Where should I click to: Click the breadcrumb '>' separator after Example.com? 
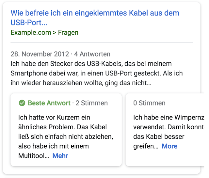pyautogui.click(x=55, y=32)
